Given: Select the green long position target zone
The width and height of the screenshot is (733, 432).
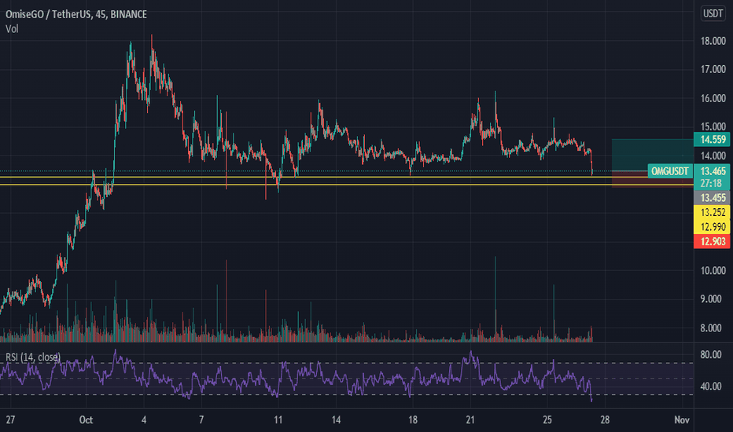Looking at the screenshot, I should (x=653, y=155).
